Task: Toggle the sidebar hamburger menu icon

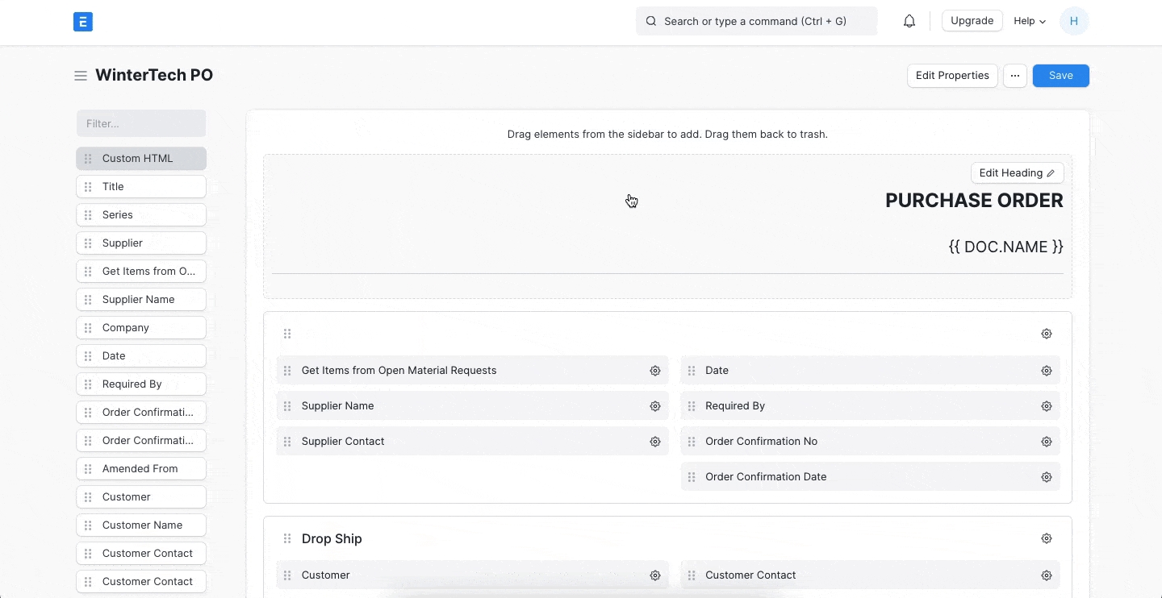Action: tap(81, 76)
